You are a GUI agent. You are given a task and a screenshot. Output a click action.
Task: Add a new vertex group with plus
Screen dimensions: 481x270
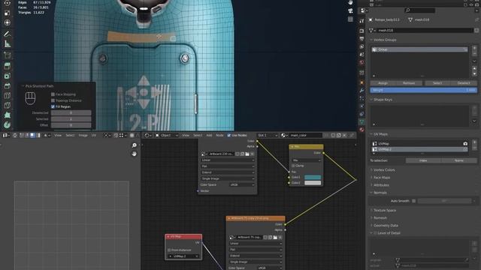click(474, 48)
